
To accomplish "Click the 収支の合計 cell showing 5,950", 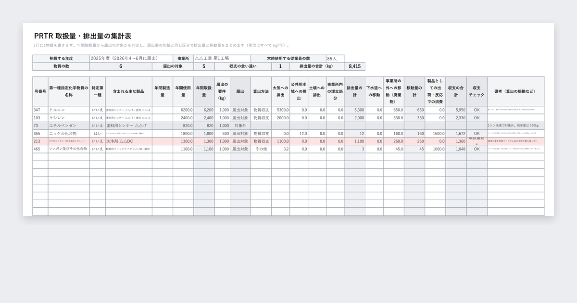I will pyautogui.click(x=456, y=110).
